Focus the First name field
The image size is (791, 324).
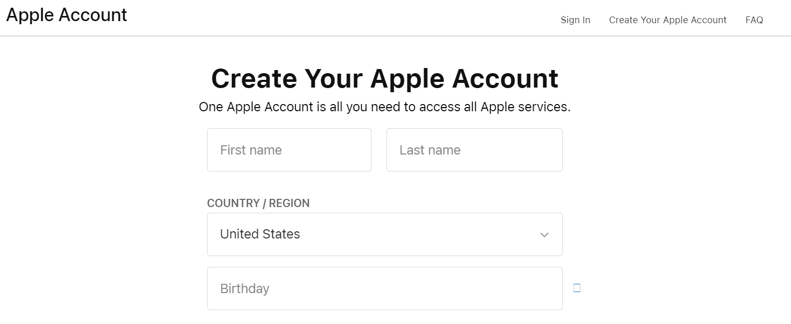[x=289, y=150]
